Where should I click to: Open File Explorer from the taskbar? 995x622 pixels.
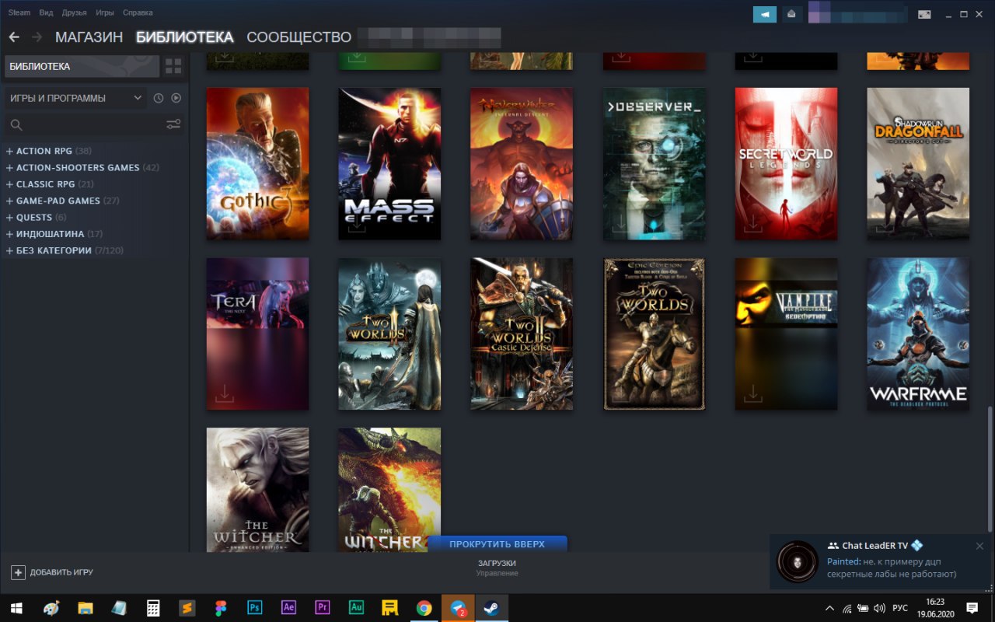click(85, 607)
